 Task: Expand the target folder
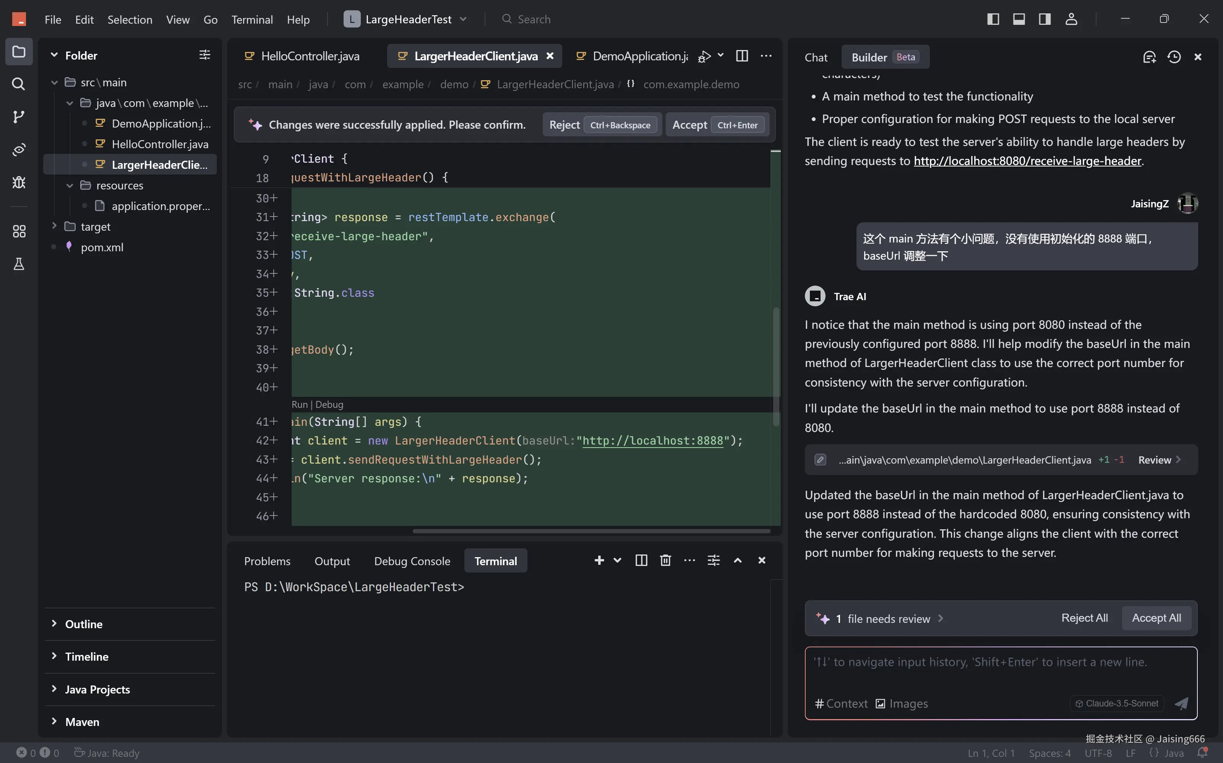click(x=96, y=226)
